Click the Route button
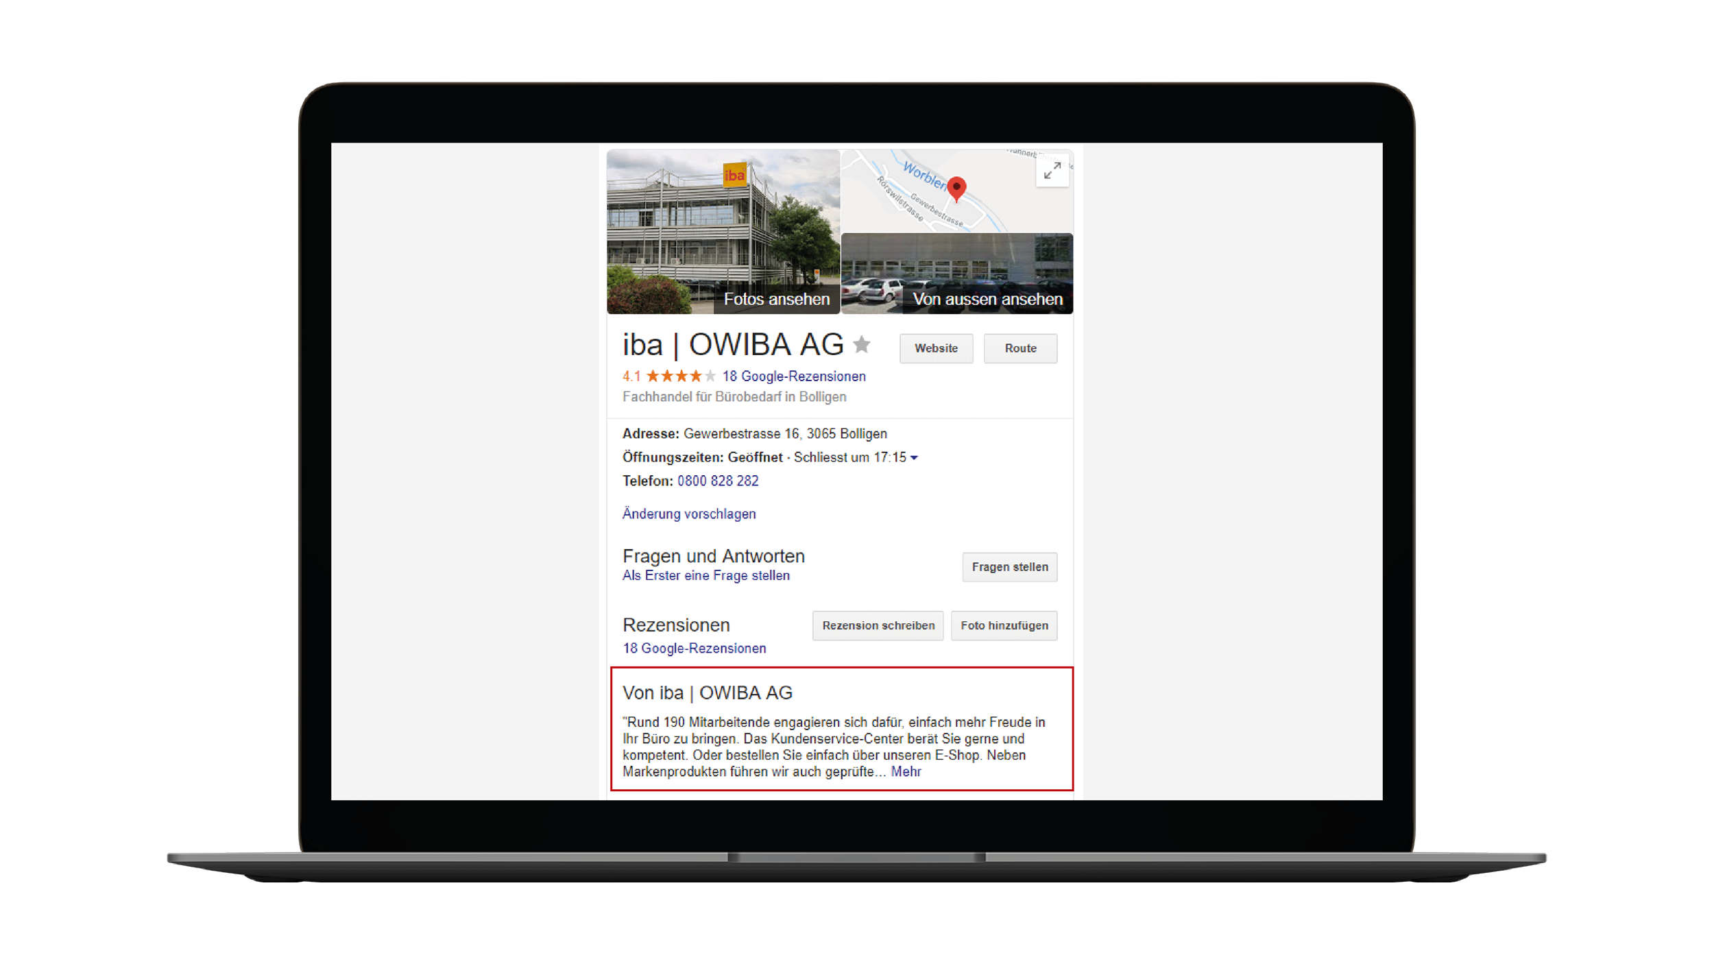 pos(1020,348)
